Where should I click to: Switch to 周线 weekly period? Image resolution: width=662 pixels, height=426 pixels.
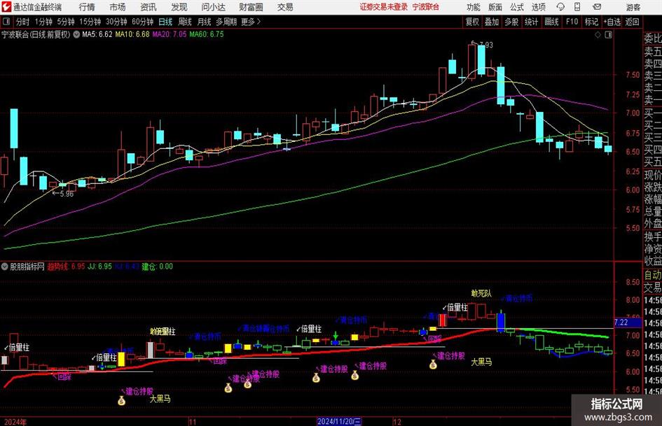184,22
